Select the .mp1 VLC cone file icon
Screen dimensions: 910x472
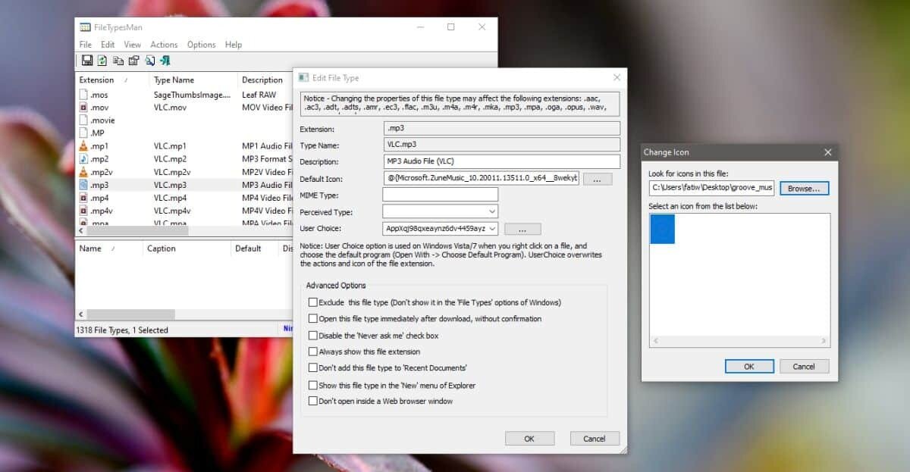[83, 146]
